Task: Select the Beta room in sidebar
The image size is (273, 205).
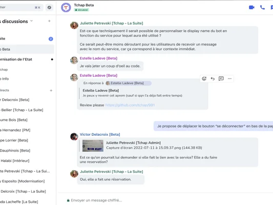Action: tap(27, 49)
